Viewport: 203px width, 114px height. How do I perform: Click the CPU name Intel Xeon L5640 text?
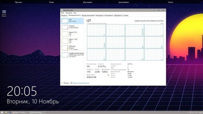[149, 21]
